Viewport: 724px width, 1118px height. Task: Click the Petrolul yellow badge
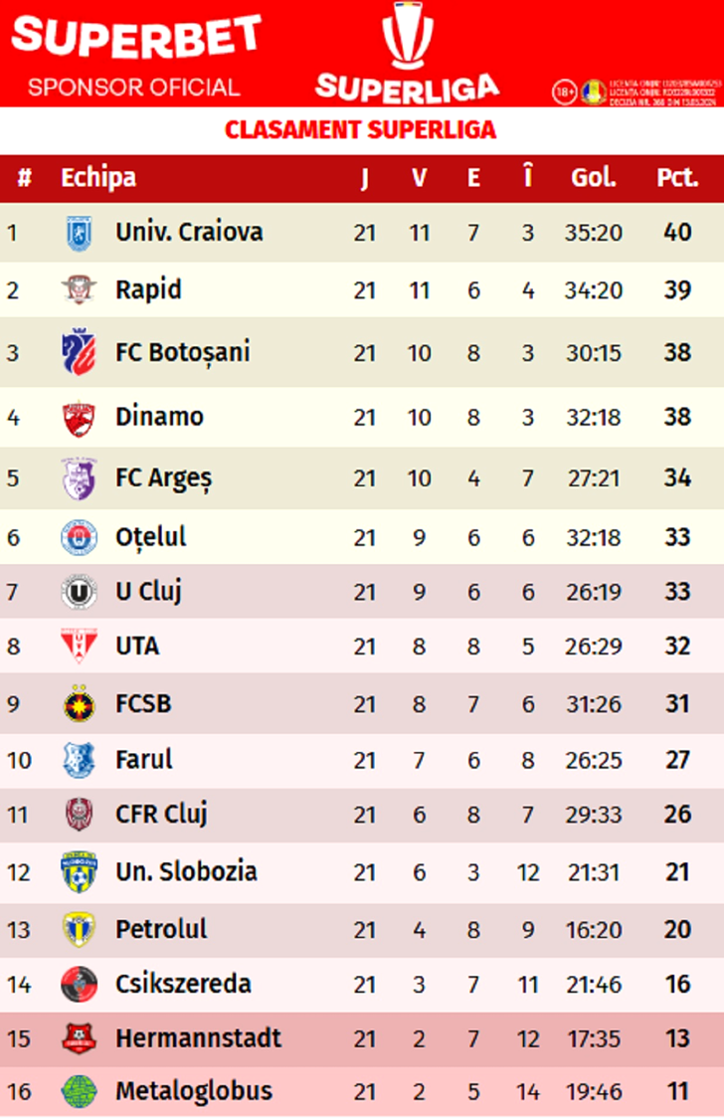(x=79, y=930)
